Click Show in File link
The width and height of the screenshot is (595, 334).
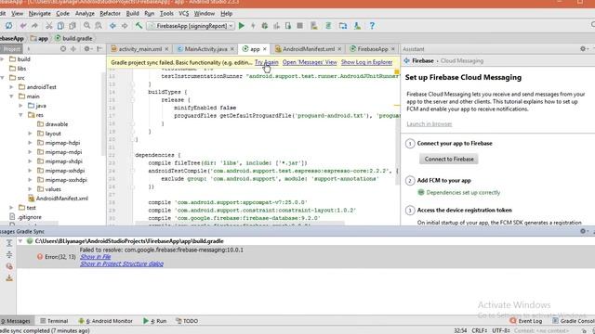96,257
